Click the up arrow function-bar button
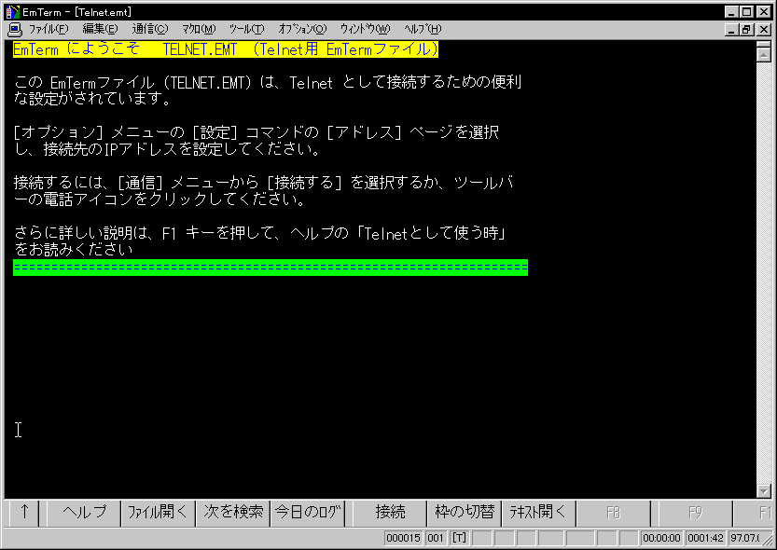 tap(24, 512)
